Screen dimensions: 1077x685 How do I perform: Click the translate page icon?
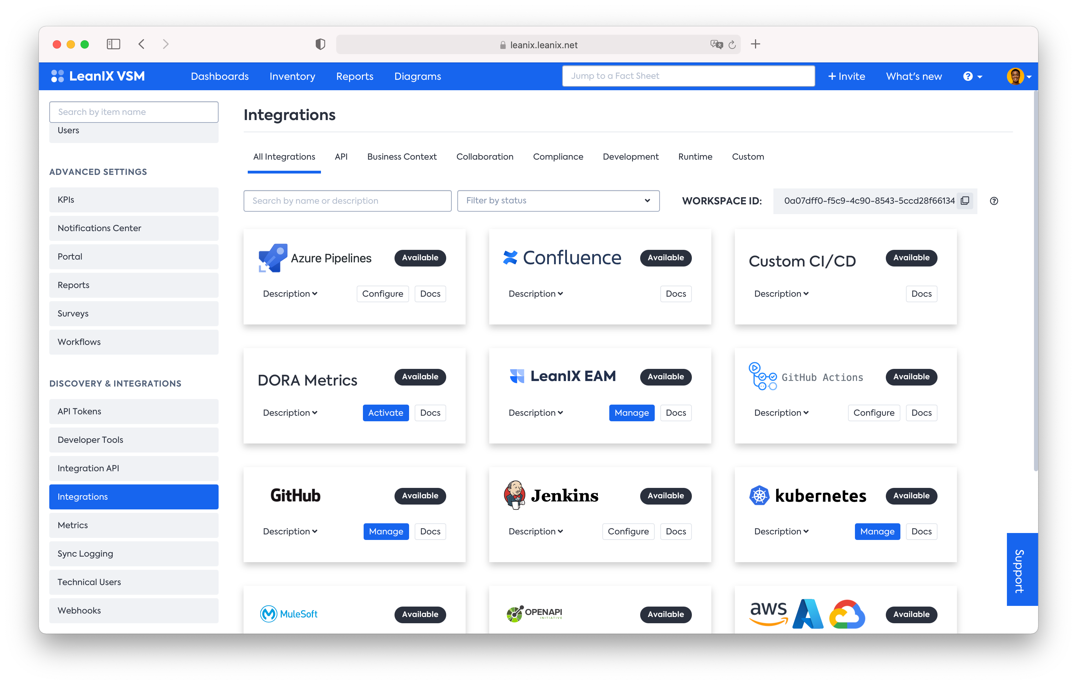tap(716, 44)
